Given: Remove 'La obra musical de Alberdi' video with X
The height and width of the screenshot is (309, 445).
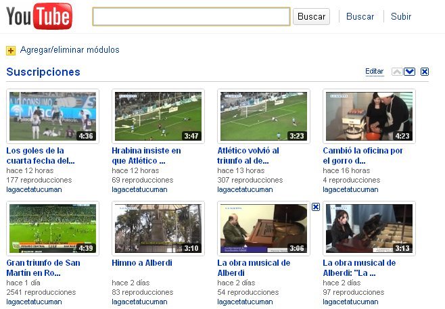Looking at the screenshot, I should point(315,207).
